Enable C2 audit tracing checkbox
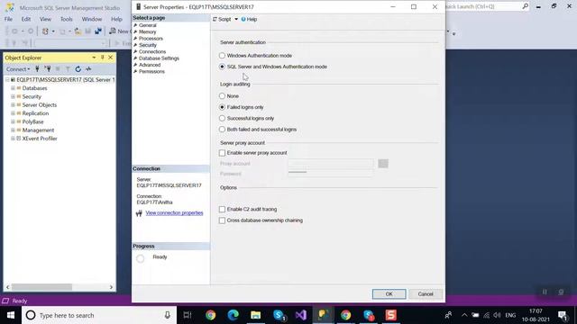The height and width of the screenshot is (324, 577). (222, 209)
